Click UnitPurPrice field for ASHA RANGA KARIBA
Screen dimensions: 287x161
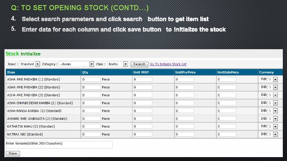click(185, 111)
